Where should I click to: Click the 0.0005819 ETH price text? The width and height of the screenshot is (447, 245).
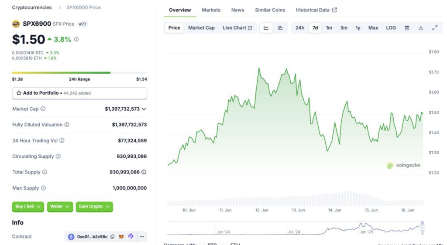tap(27, 58)
